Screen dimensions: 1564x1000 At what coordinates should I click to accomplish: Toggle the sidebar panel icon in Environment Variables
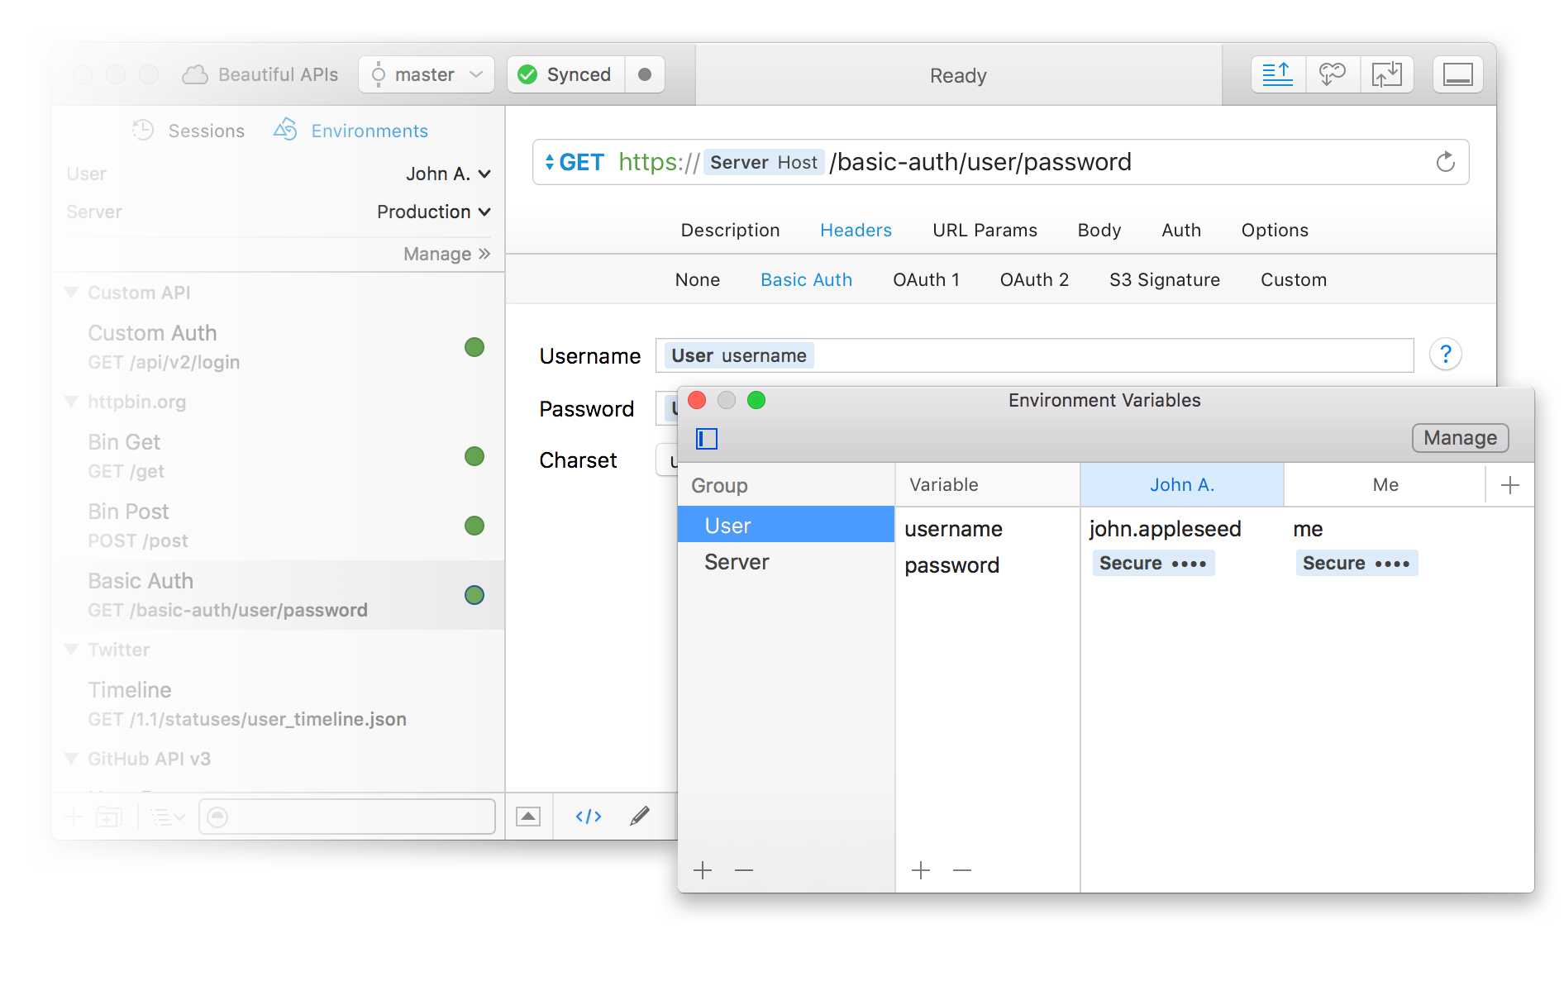[x=706, y=439]
